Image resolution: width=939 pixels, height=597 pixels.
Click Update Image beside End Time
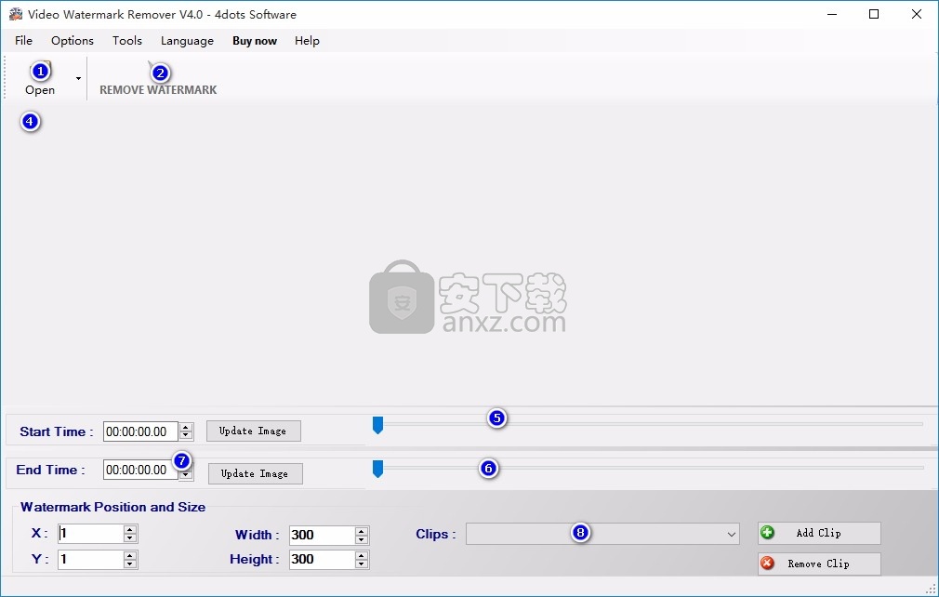(x=255, y=473)
